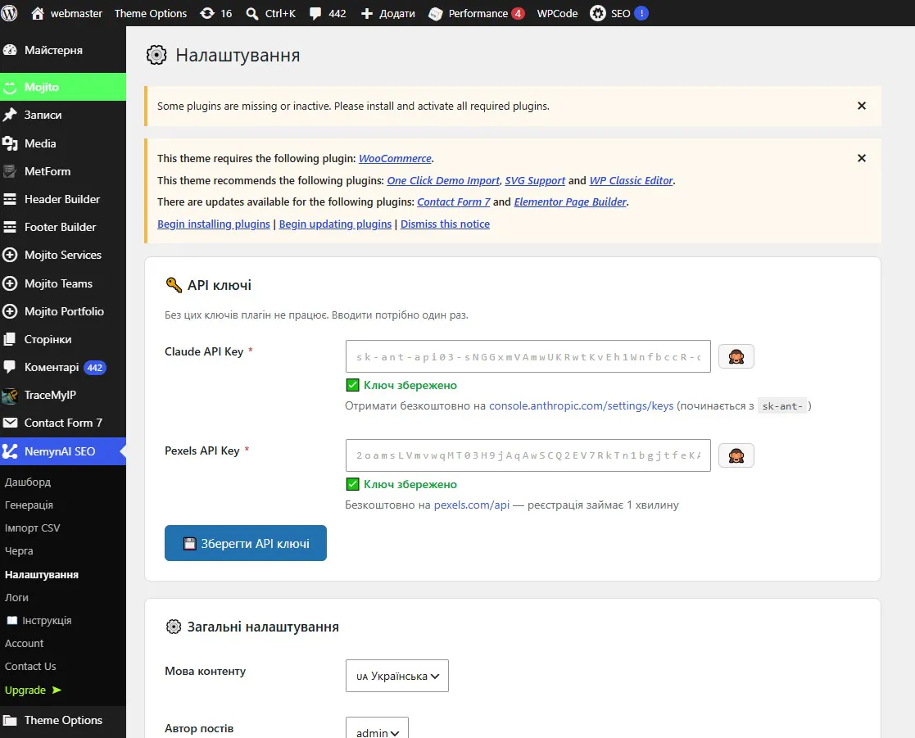Open the webmaster site home link
This screenshot has width=915, height=738.
tap(66, 13)
